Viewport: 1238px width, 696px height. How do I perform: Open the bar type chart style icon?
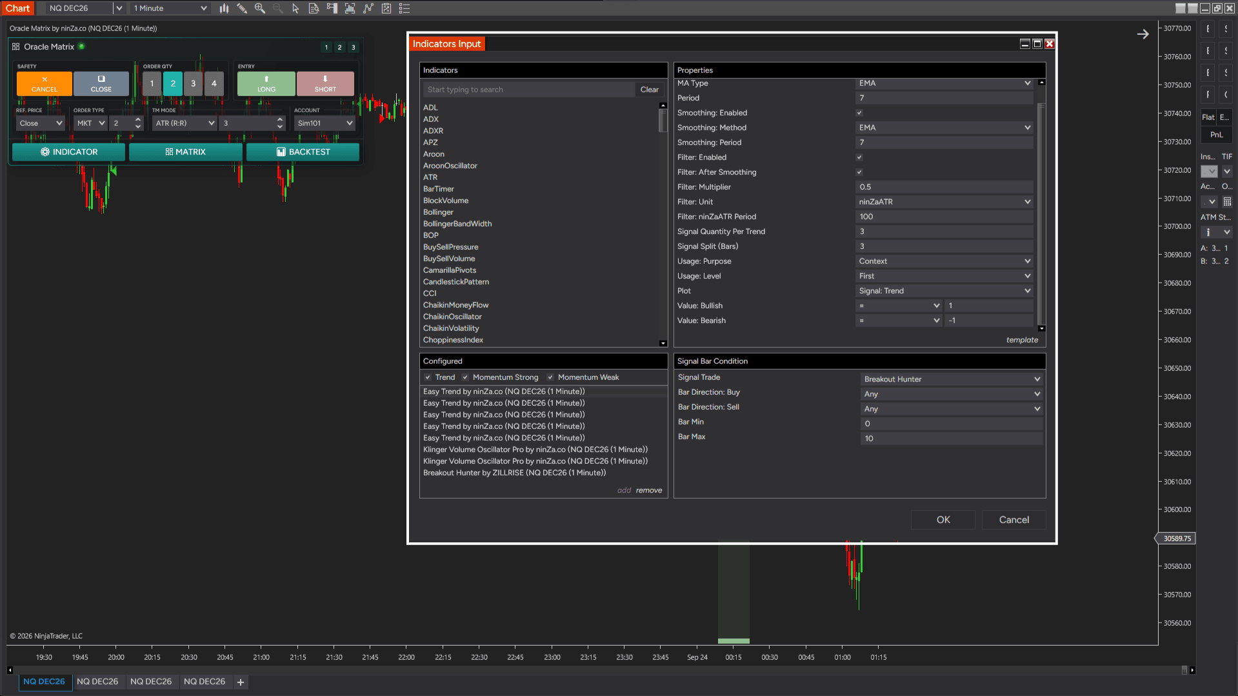coord(224,8)
